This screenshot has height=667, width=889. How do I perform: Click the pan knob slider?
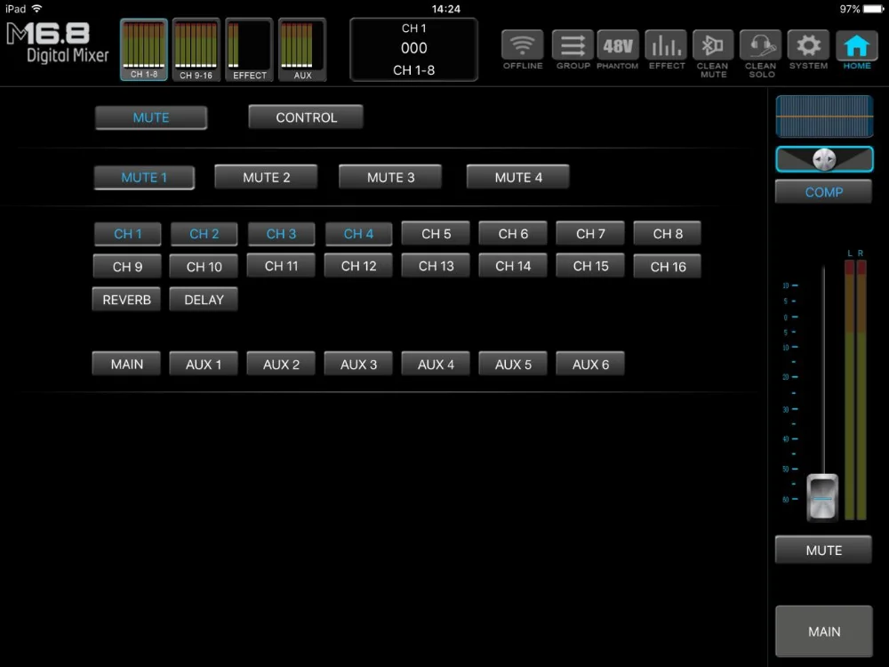(824, 159)
